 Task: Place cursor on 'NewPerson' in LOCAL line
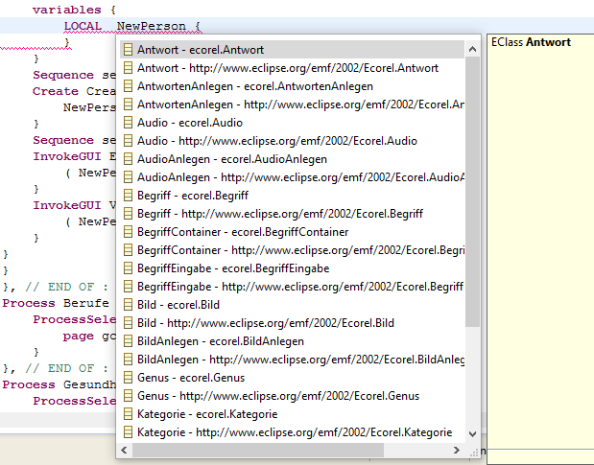(152, 26)
